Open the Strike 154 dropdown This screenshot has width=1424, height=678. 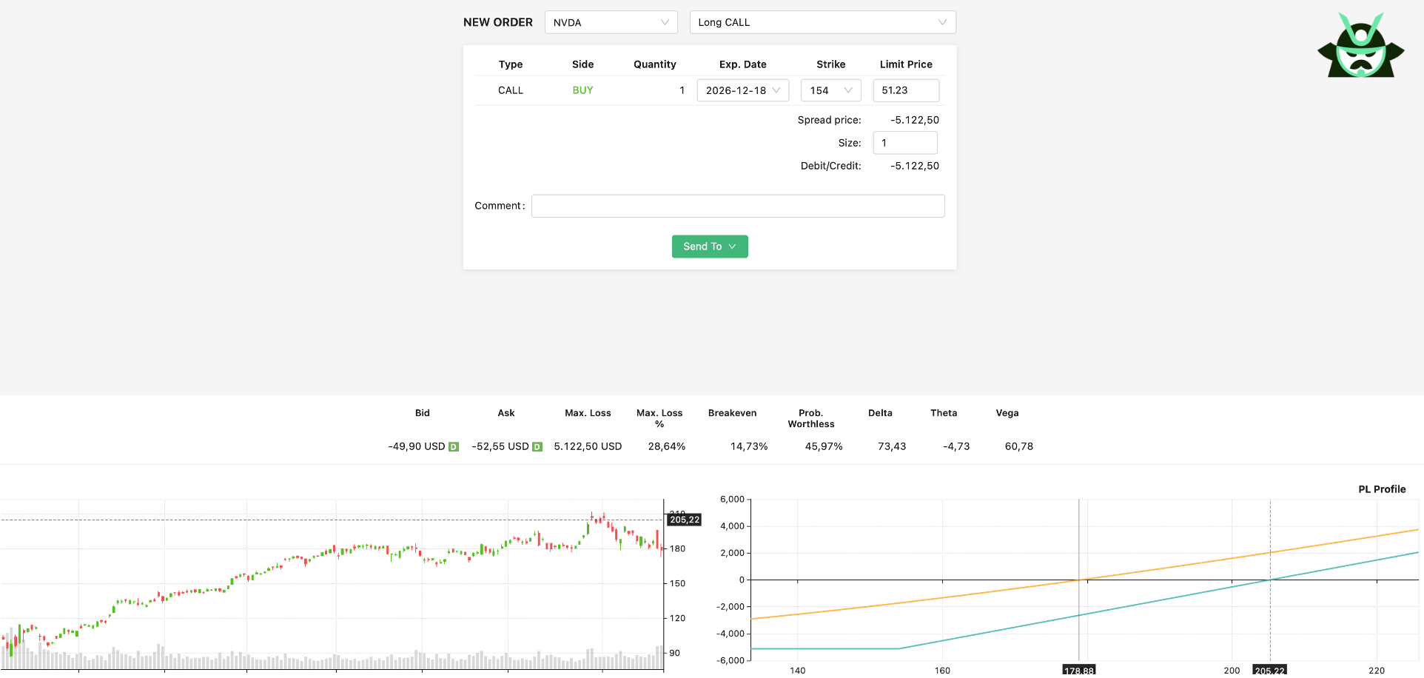click(x=830, y=90)
